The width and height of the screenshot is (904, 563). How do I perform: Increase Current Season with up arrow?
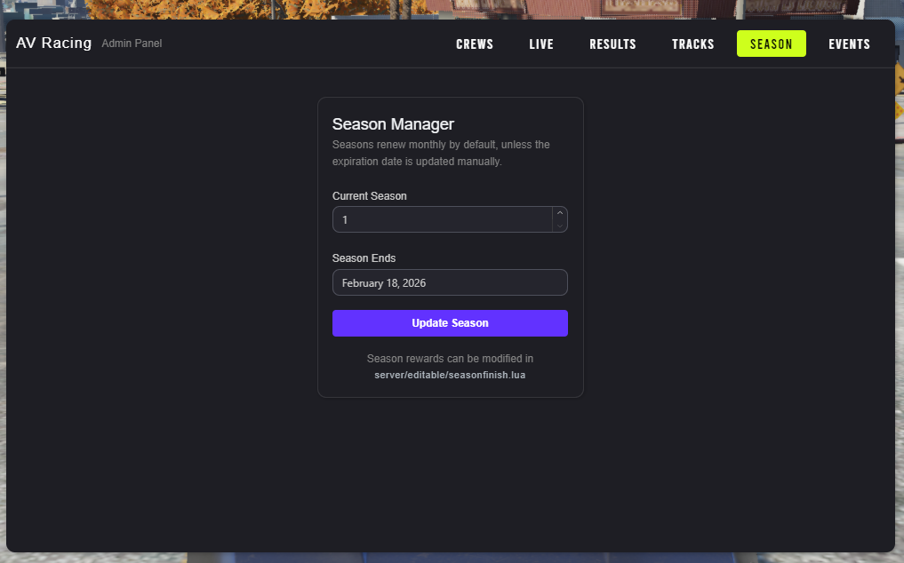(x=559, y=213)
